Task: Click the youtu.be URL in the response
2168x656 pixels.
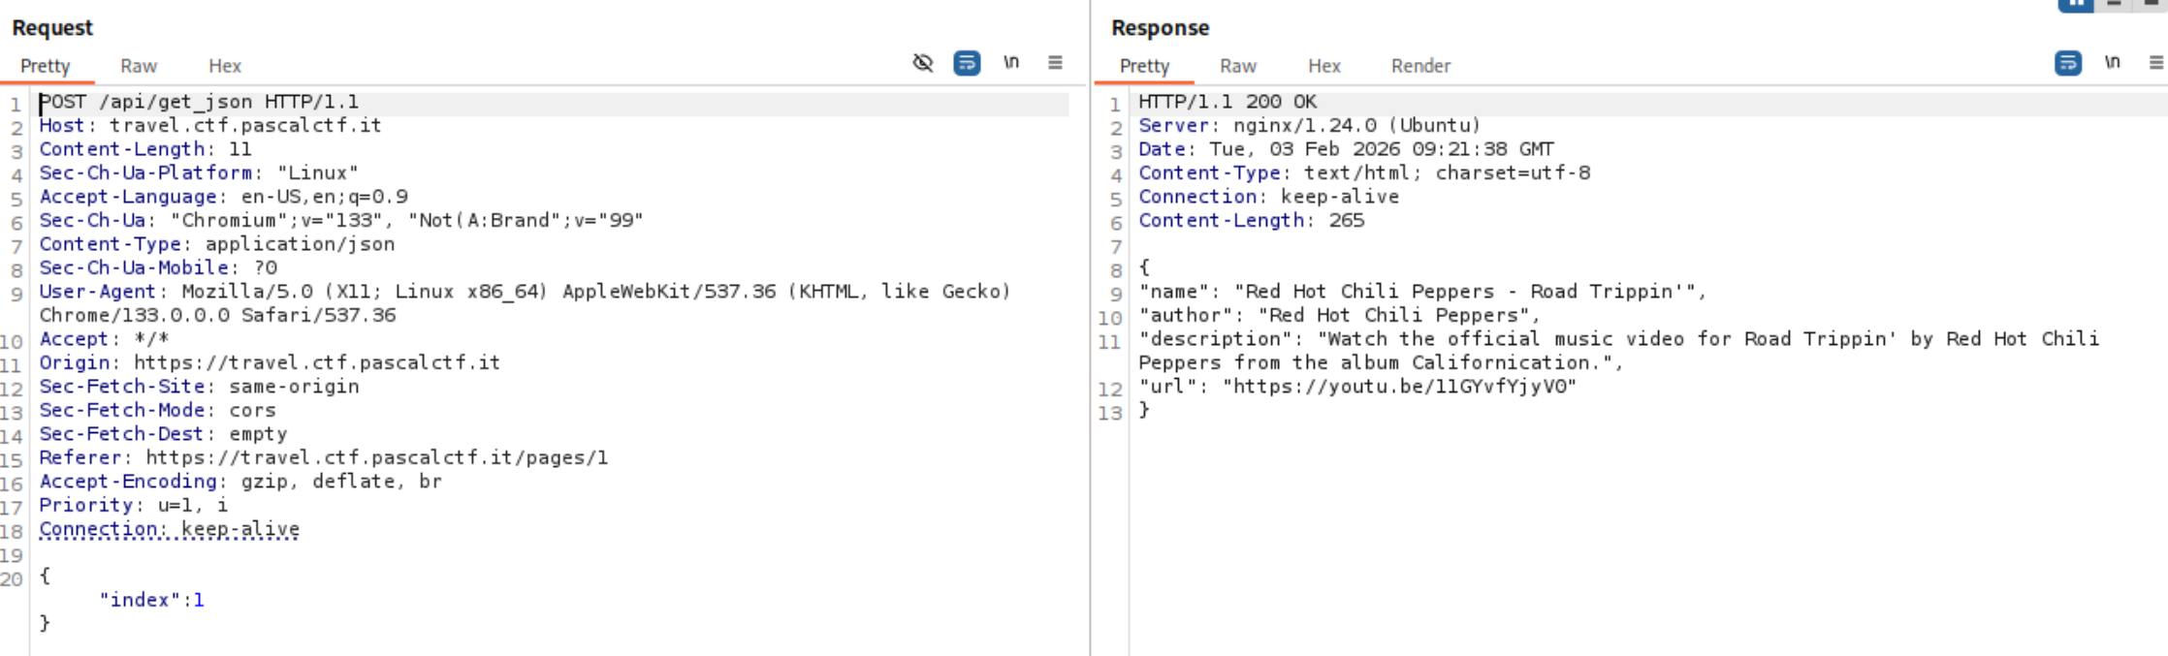Action: pos(1399,387)
